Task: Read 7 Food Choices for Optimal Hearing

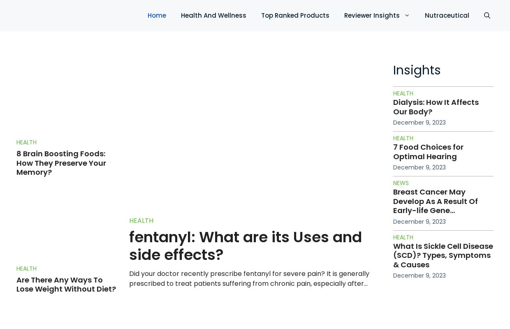Action: pyautogui.click(x=428, y=152)
